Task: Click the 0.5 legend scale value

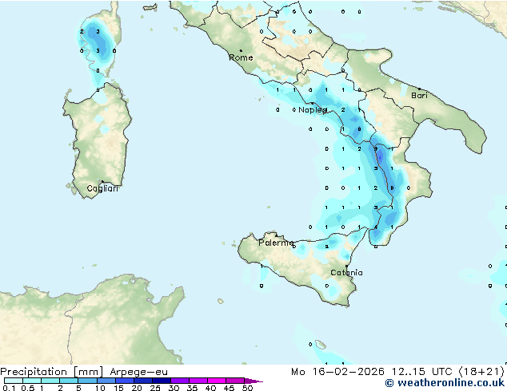Action: [x=27, y=388]
